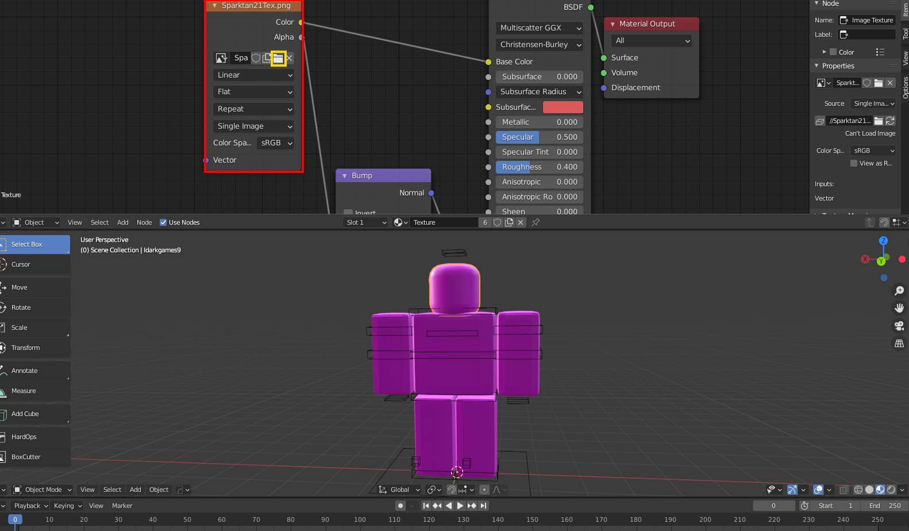The image size is (909, 531).
Task: Toggle Invert checkbox on Bump node
Action: click(x=348, y=212)
